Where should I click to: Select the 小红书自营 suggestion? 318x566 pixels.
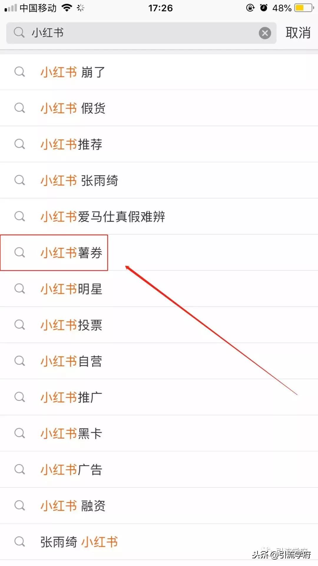71,361
